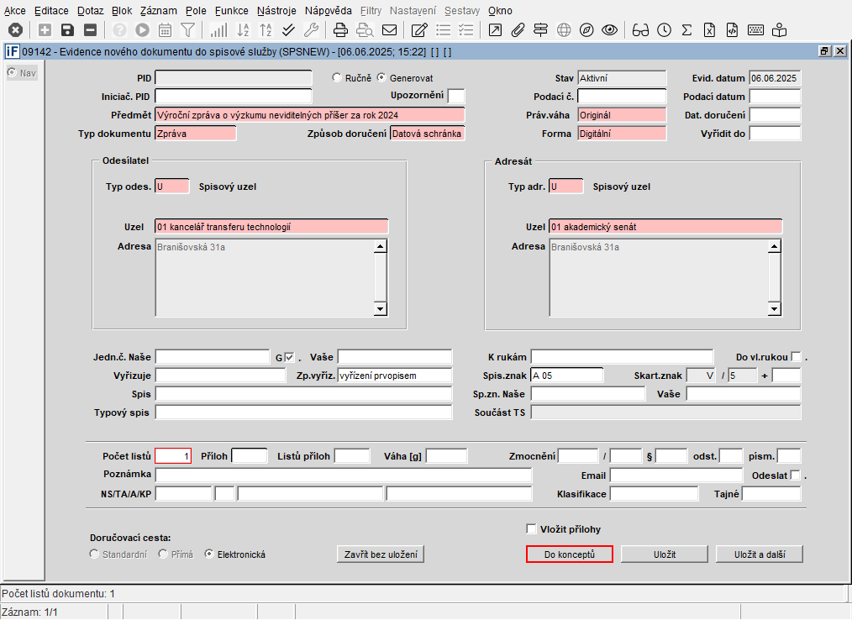Image resolution: width=852 pixels, height=620 pixels.
Task: Sort descending with the A-Z up arrow icon
Action: (x=266, y=30)
